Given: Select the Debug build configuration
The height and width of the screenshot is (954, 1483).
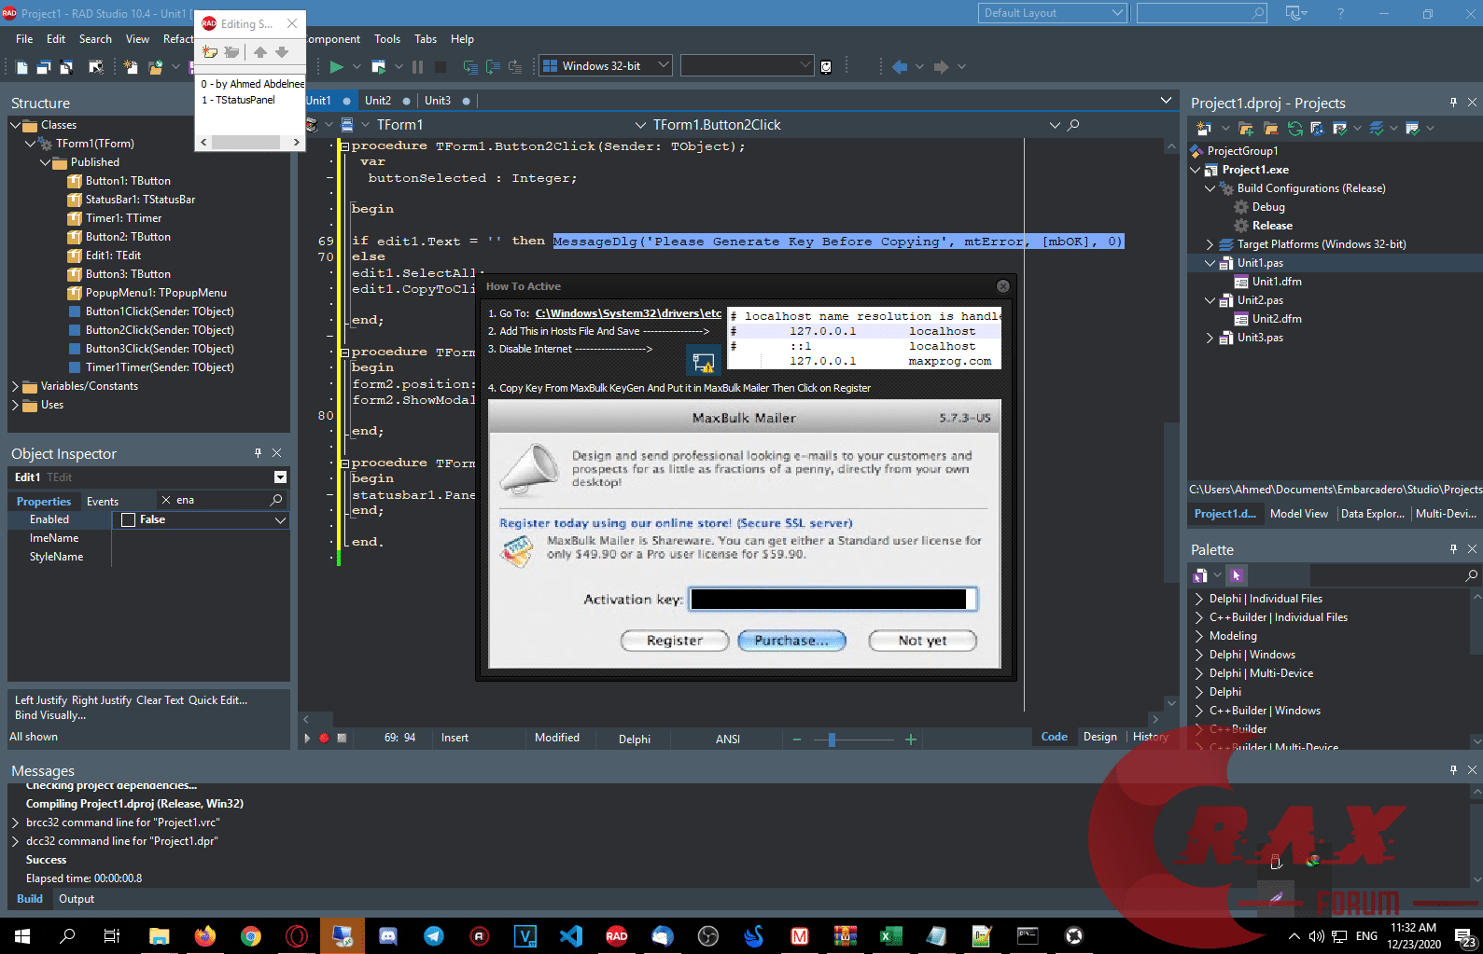Looking at the screenshot, I should click(x=1268, y=207).
